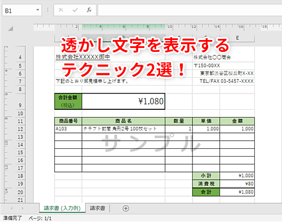Viewport: 282px width, 222px height.
Task: Select row 20 header
Action: coord(20,192)
